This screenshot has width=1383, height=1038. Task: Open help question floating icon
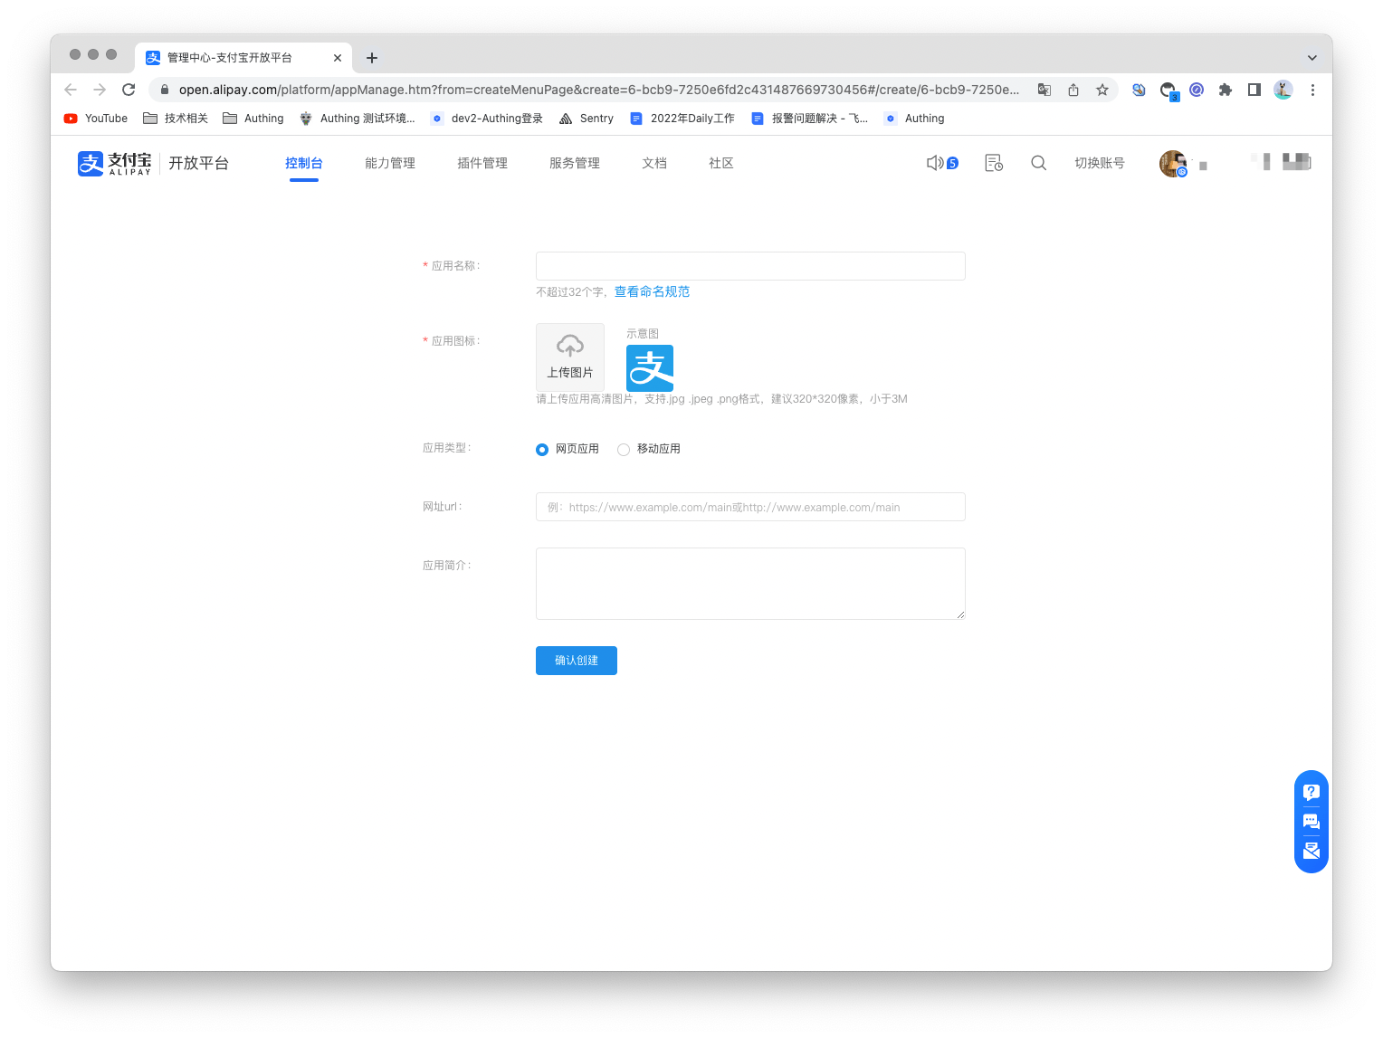coord(1311,792)
